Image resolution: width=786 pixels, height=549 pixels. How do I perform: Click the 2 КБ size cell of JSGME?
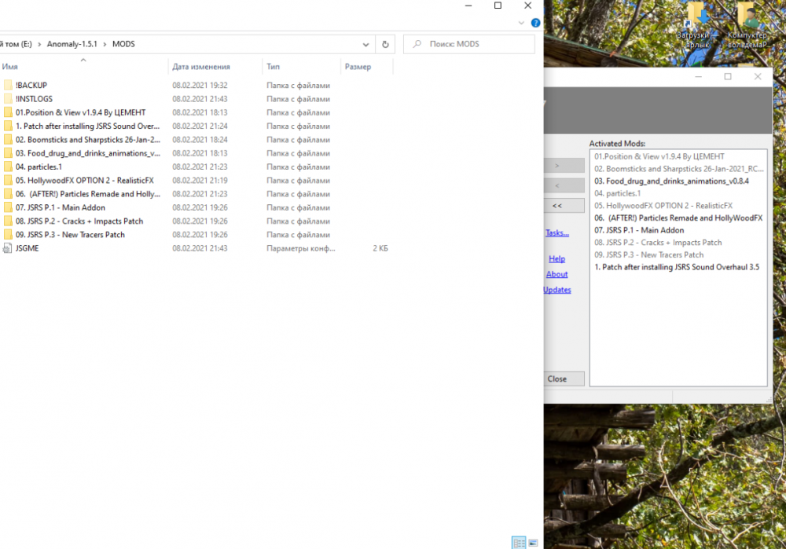pyautogui.click(x=380, y=248)
